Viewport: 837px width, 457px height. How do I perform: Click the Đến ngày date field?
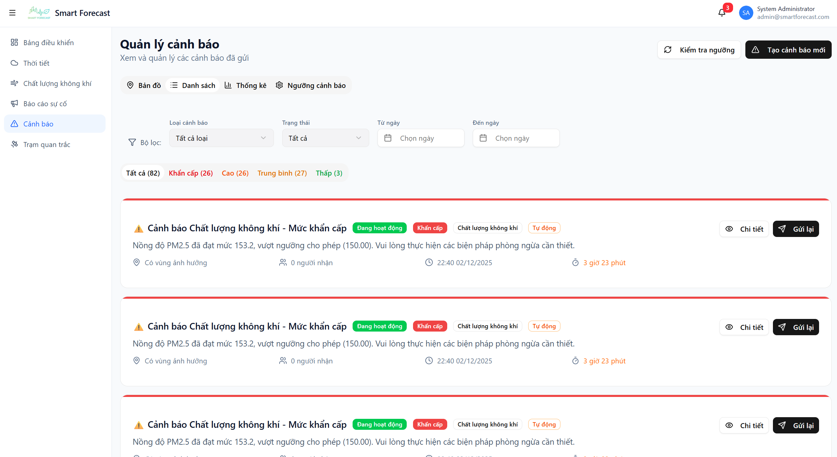pos(516,138)
